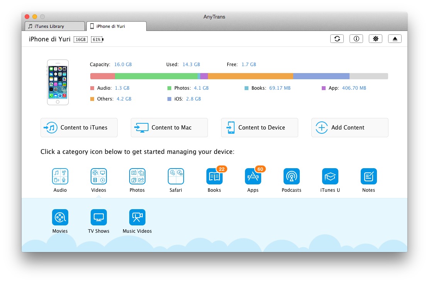This screenshot has height=283, width=429.
Task: Click the 61% battery indicator
Action: pyautogui.click(x=97, y=39)
